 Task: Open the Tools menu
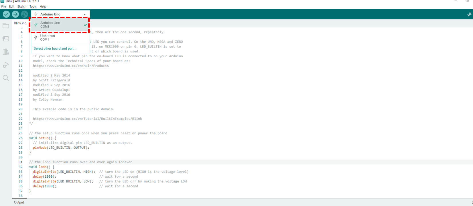pos(33,6)
